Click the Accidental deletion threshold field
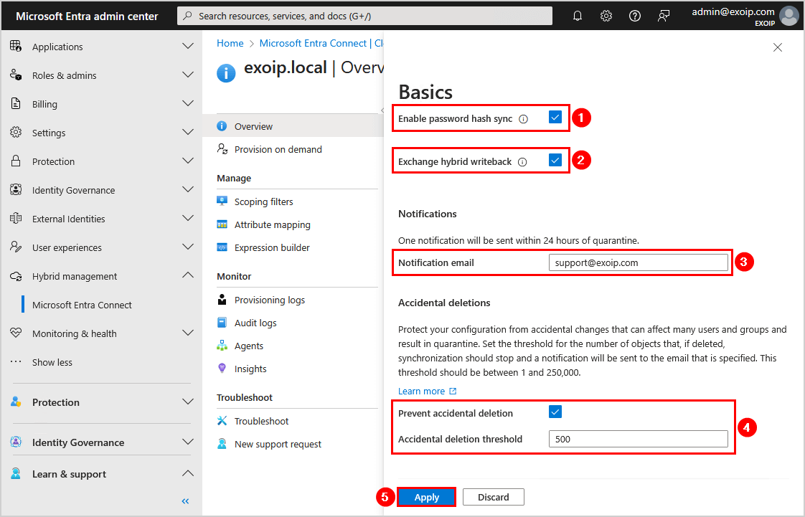This screenshot has width=805, height=517. 638,439
